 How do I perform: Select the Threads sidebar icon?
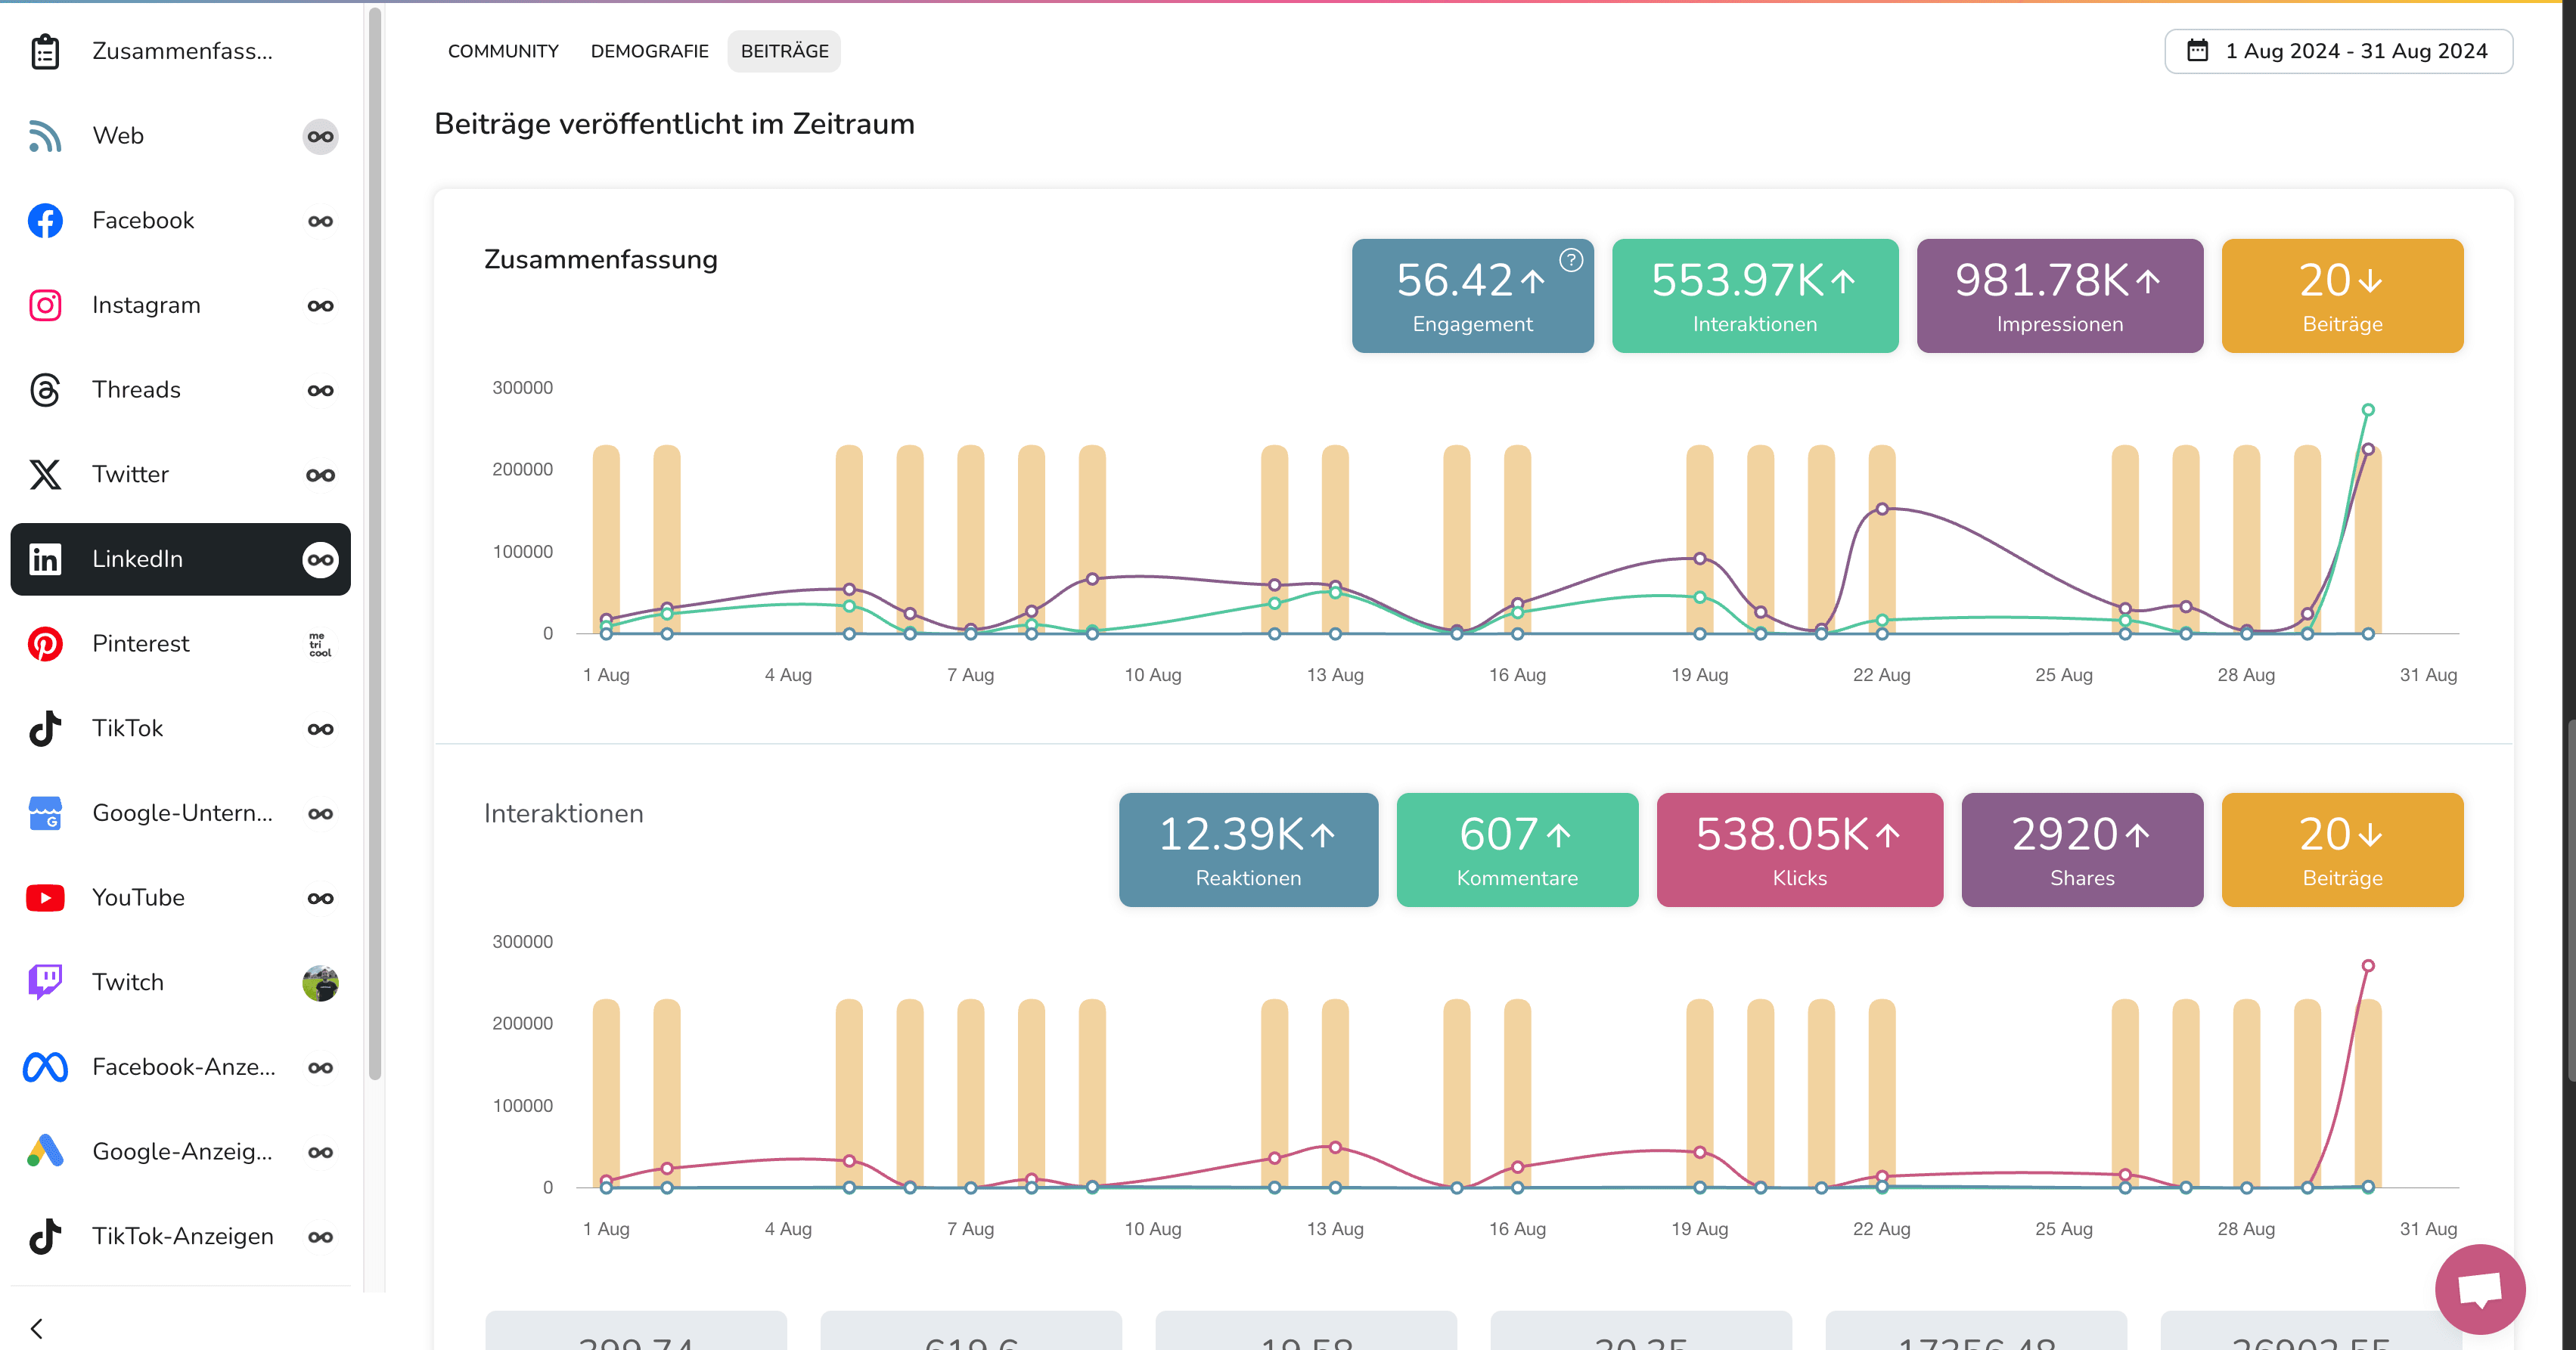pos(45,390)
